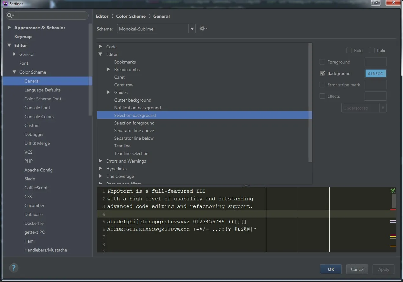Click the Cancel button

pyautogui.click(x=357, y=269)
